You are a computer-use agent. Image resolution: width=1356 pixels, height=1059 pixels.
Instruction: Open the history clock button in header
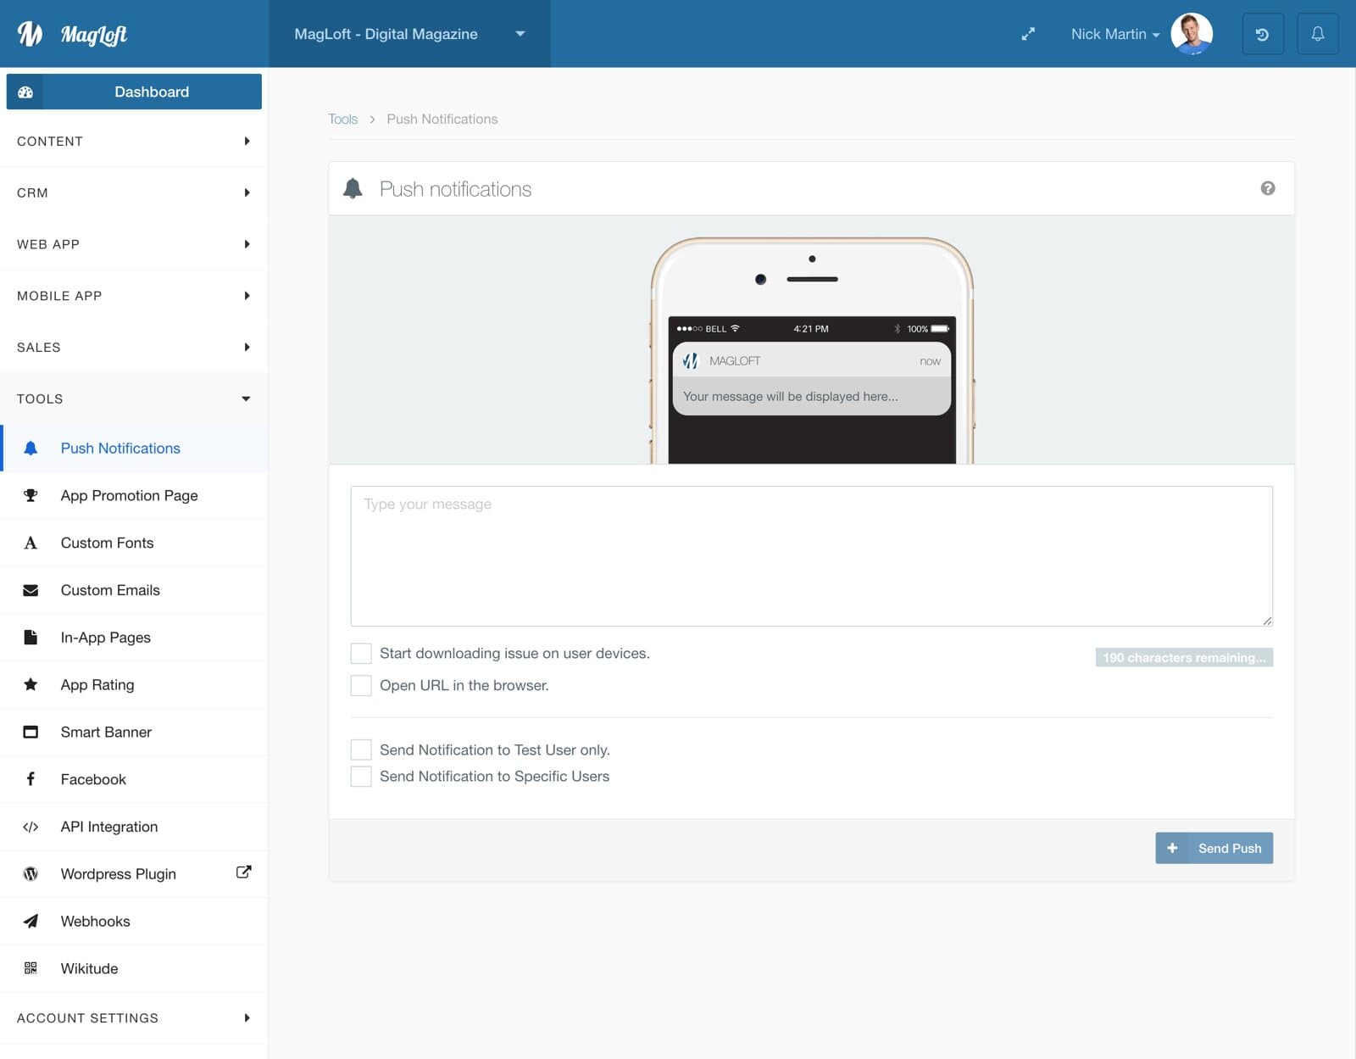(x=1263, y=34)
